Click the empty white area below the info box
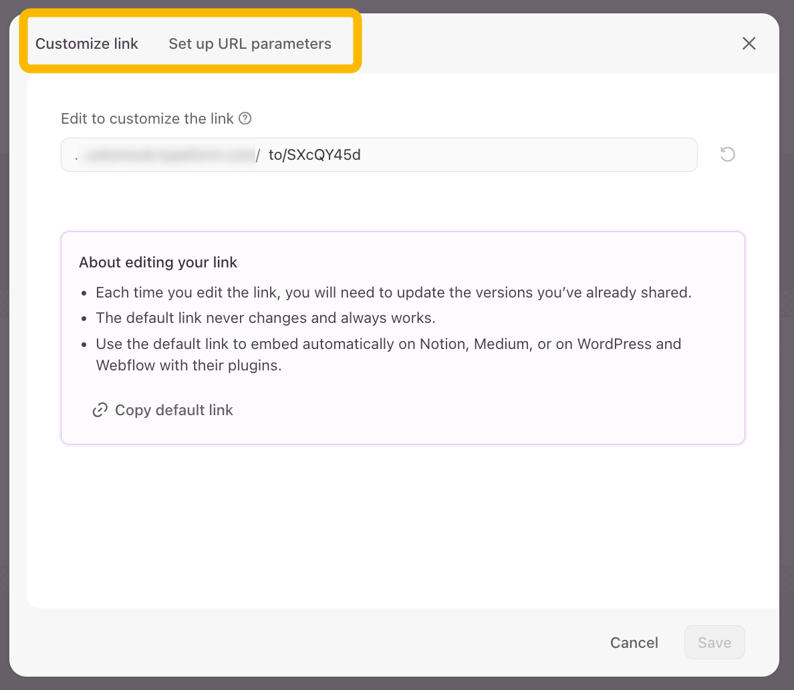The image size is (794, 690). pos(401,528)
